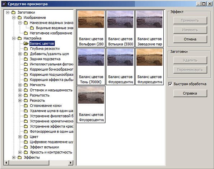Select Устранение хроматической аберрации item

(51, 121)
